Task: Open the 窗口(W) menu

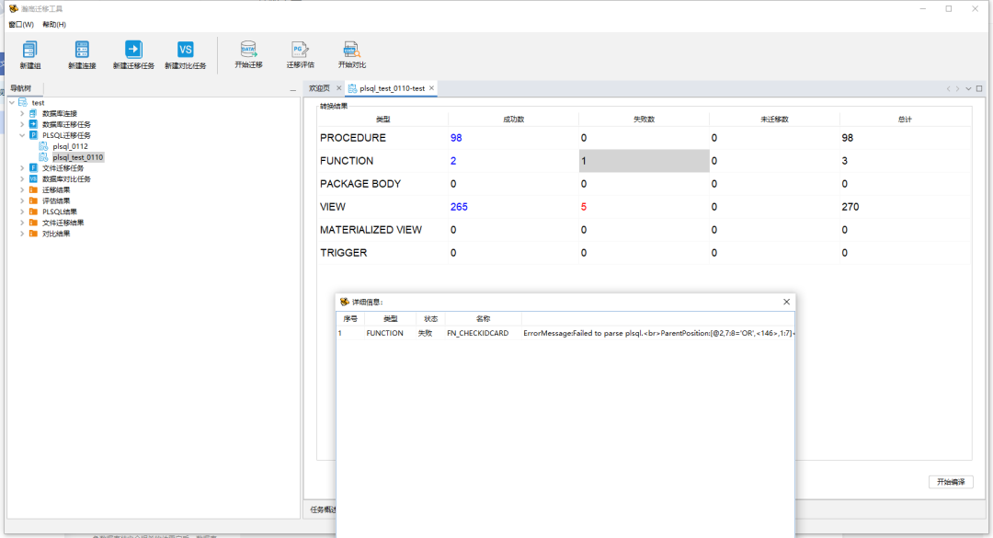Action: point(21,24)
